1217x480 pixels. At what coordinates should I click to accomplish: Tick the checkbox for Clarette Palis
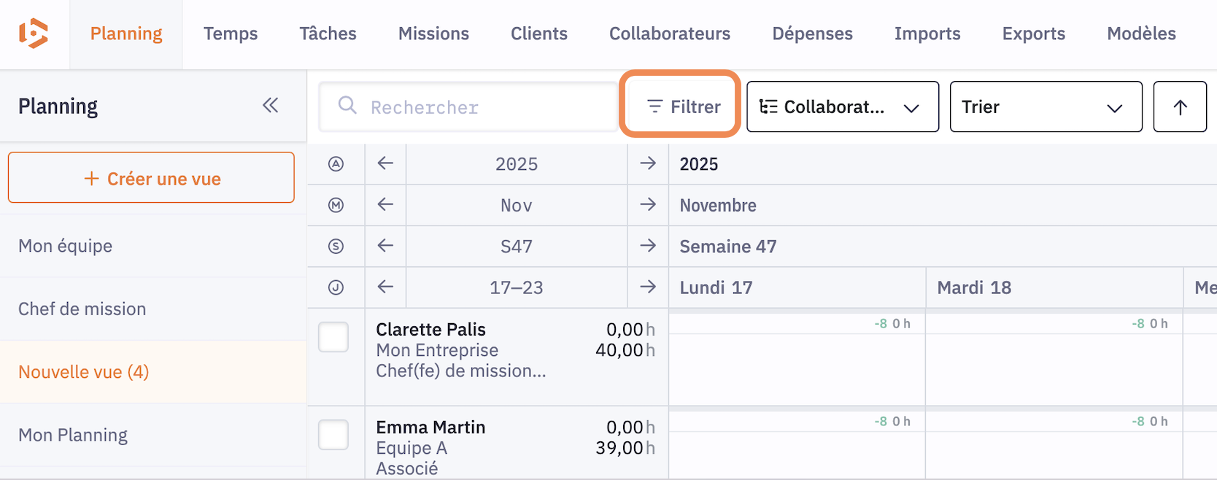(x=333, y=337)
